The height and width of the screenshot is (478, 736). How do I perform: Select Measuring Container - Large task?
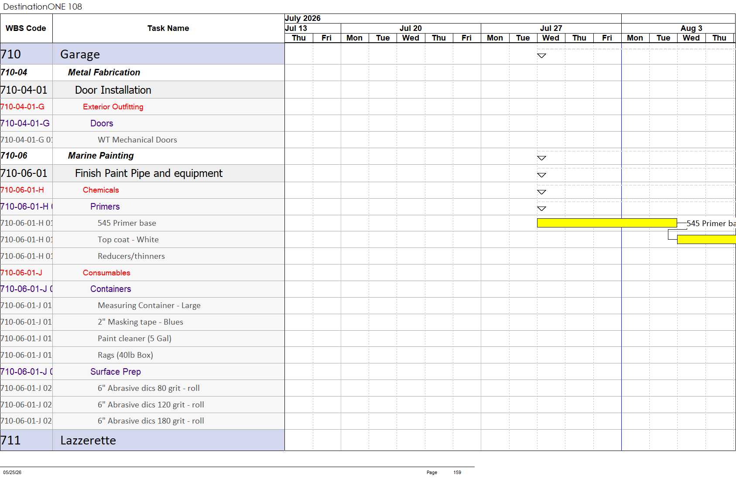(x=149, y=305)
